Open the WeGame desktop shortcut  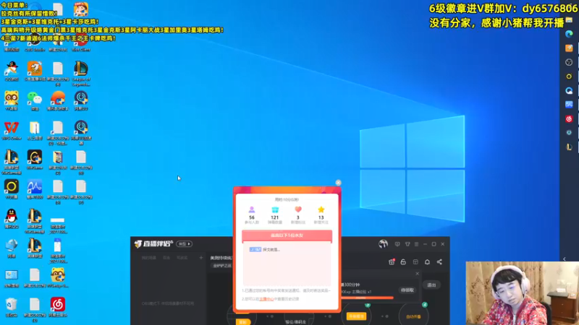point(35,160)
